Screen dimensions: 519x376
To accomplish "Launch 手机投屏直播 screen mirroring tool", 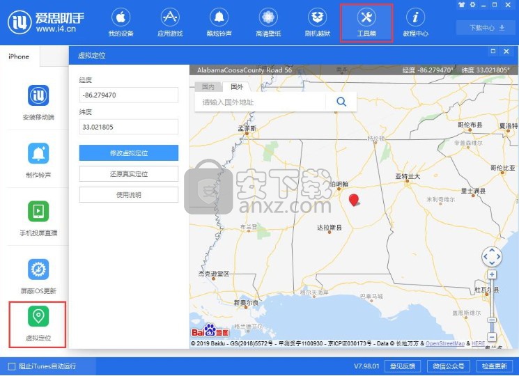I will click(38, 218).
